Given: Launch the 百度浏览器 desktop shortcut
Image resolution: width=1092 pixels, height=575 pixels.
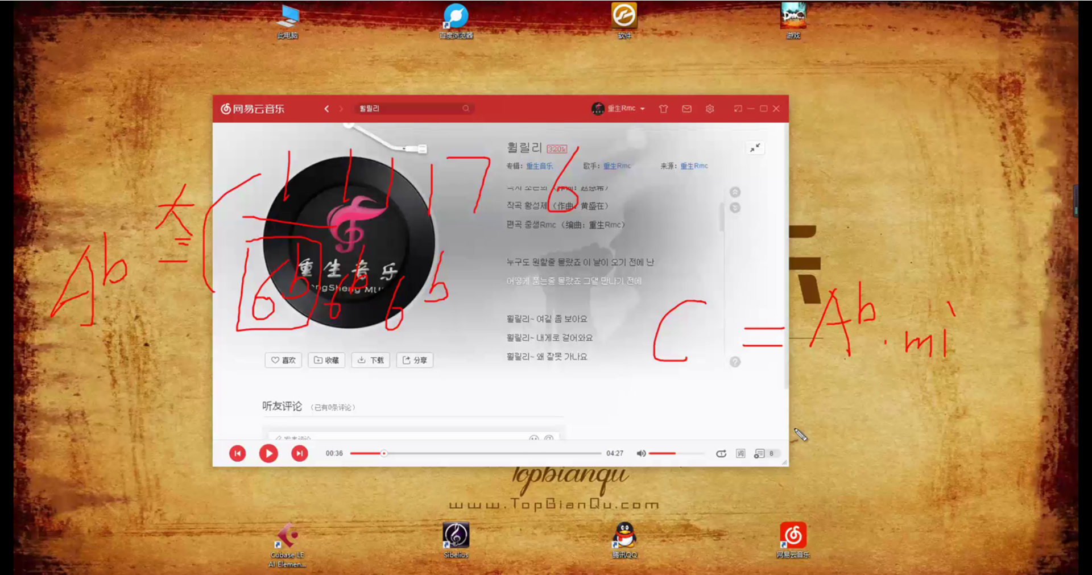Looking at the screenshot, I should [x=456, y=21].
